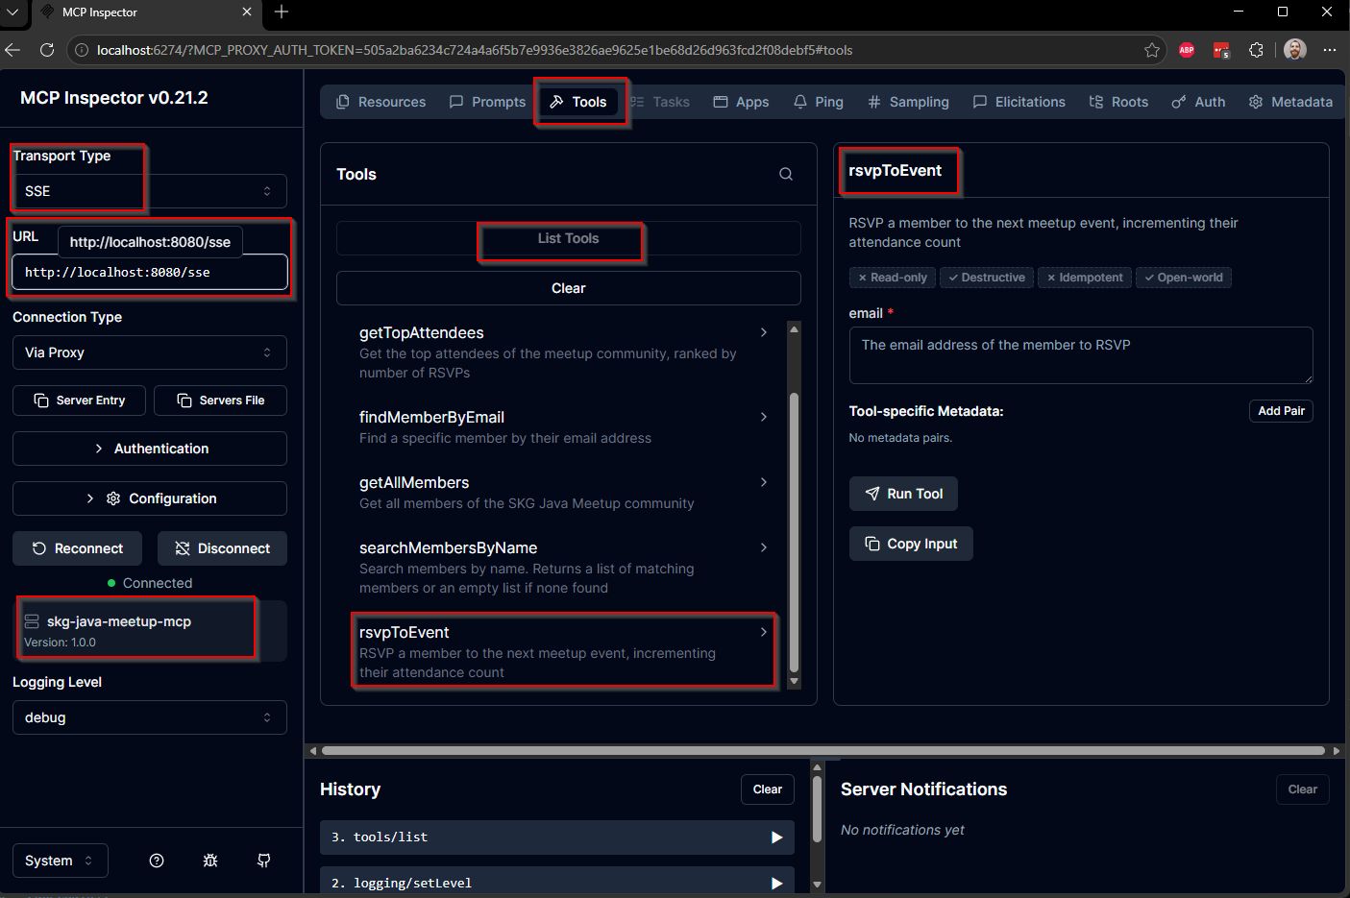Click the horizontal scrollbar below the panels
Screen dimensions: 1350x898
pos(823,751)
